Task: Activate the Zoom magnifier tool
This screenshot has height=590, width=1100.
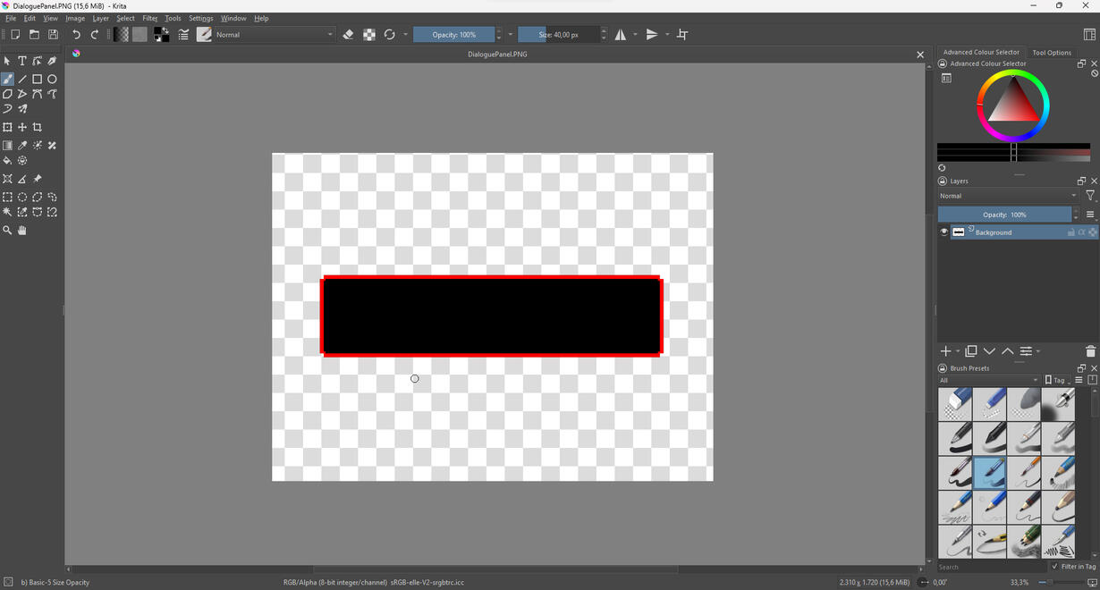Action: pos(7,231)
